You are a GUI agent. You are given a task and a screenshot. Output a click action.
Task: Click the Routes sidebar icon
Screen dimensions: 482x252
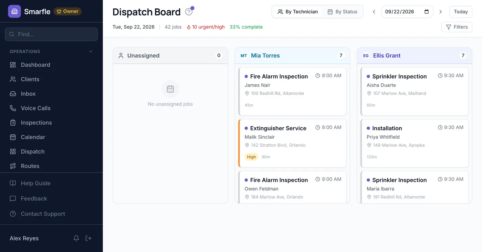pos(13,166)
